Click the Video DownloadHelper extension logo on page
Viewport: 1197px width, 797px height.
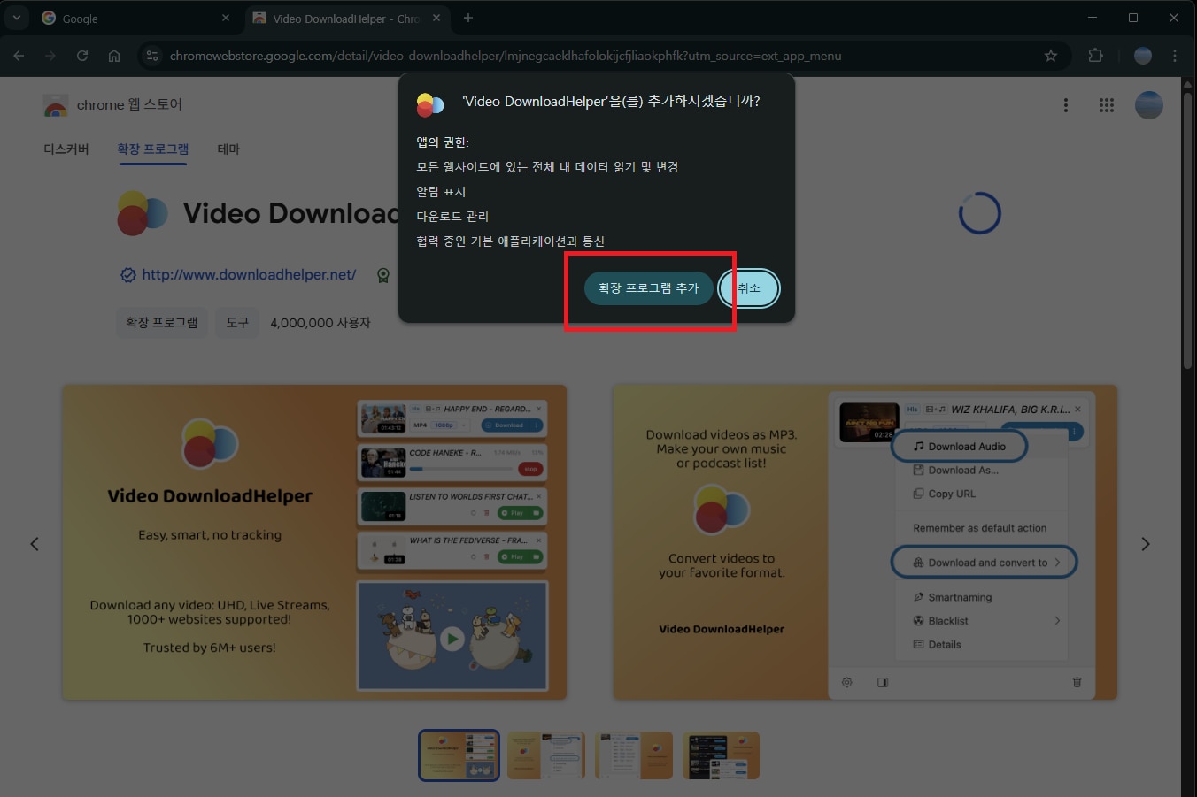coord(143,213)
